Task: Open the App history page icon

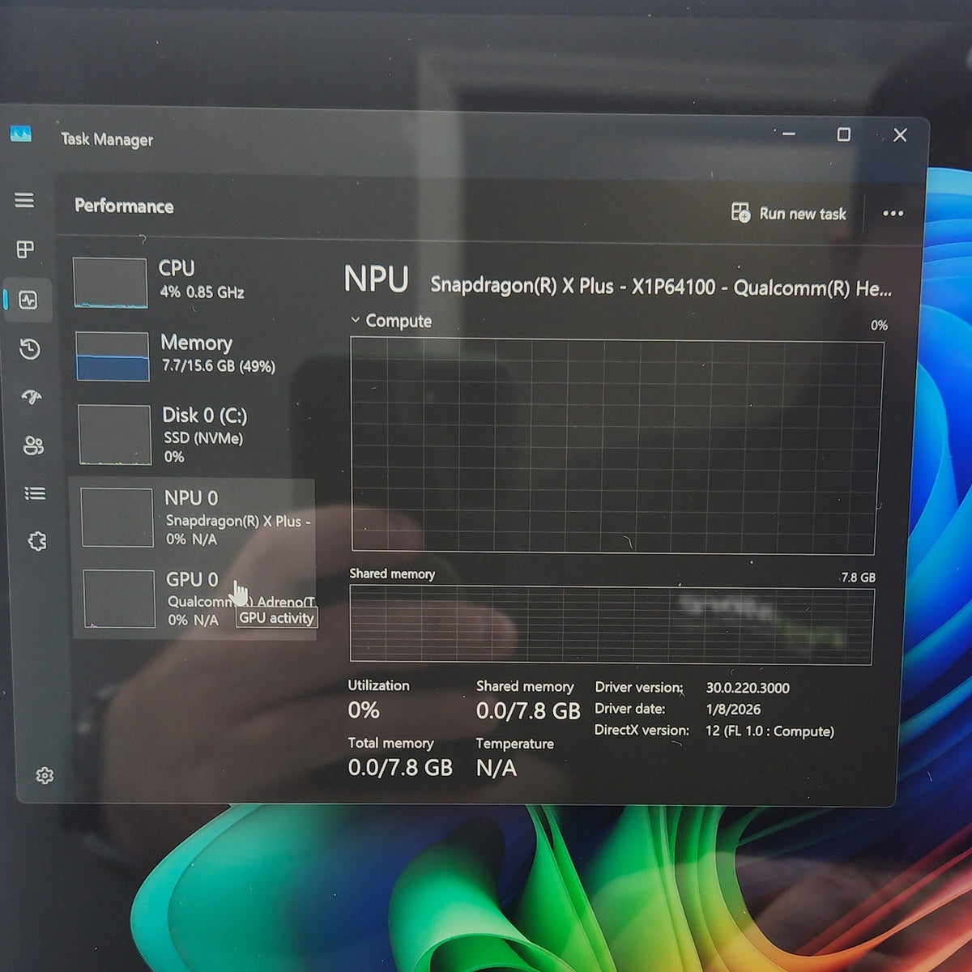Action: point(30,349)
